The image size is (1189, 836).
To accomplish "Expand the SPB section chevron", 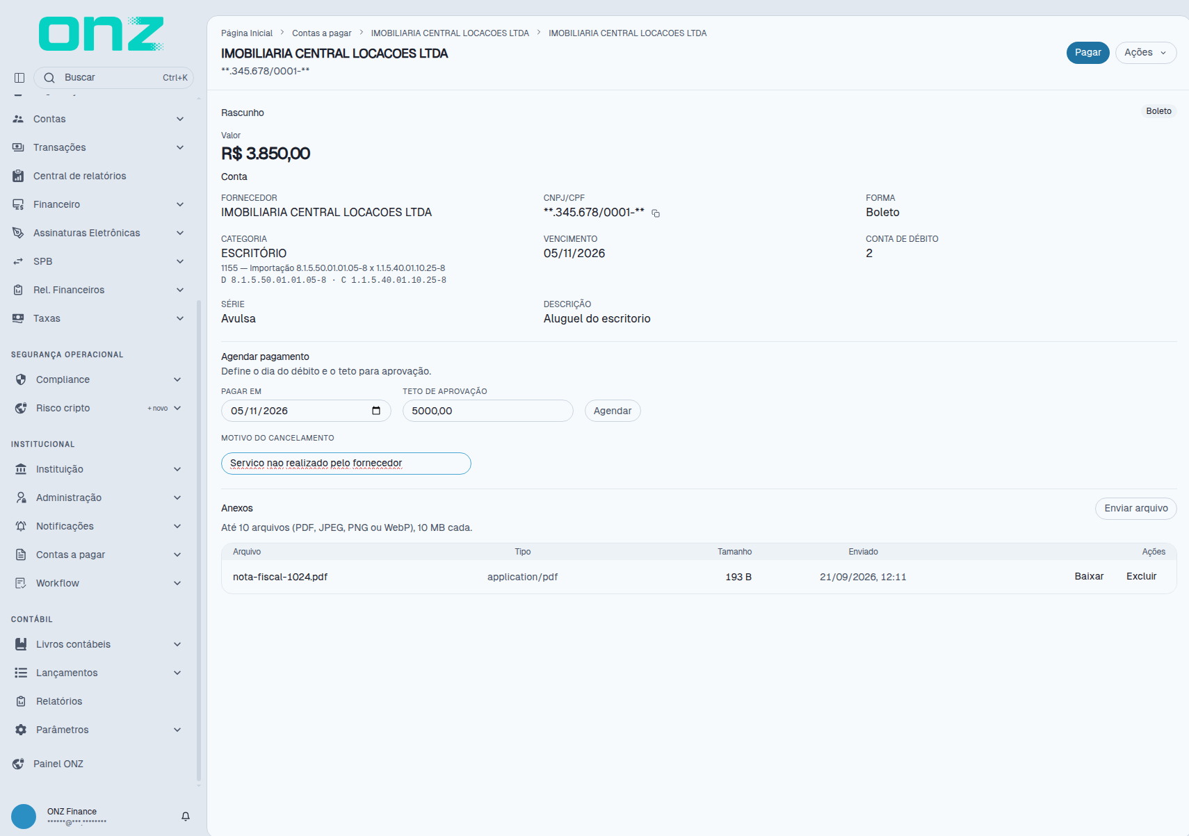I will tap(180, 261).
